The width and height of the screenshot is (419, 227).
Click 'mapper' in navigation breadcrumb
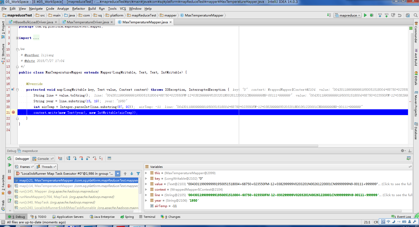click(168, 15)
